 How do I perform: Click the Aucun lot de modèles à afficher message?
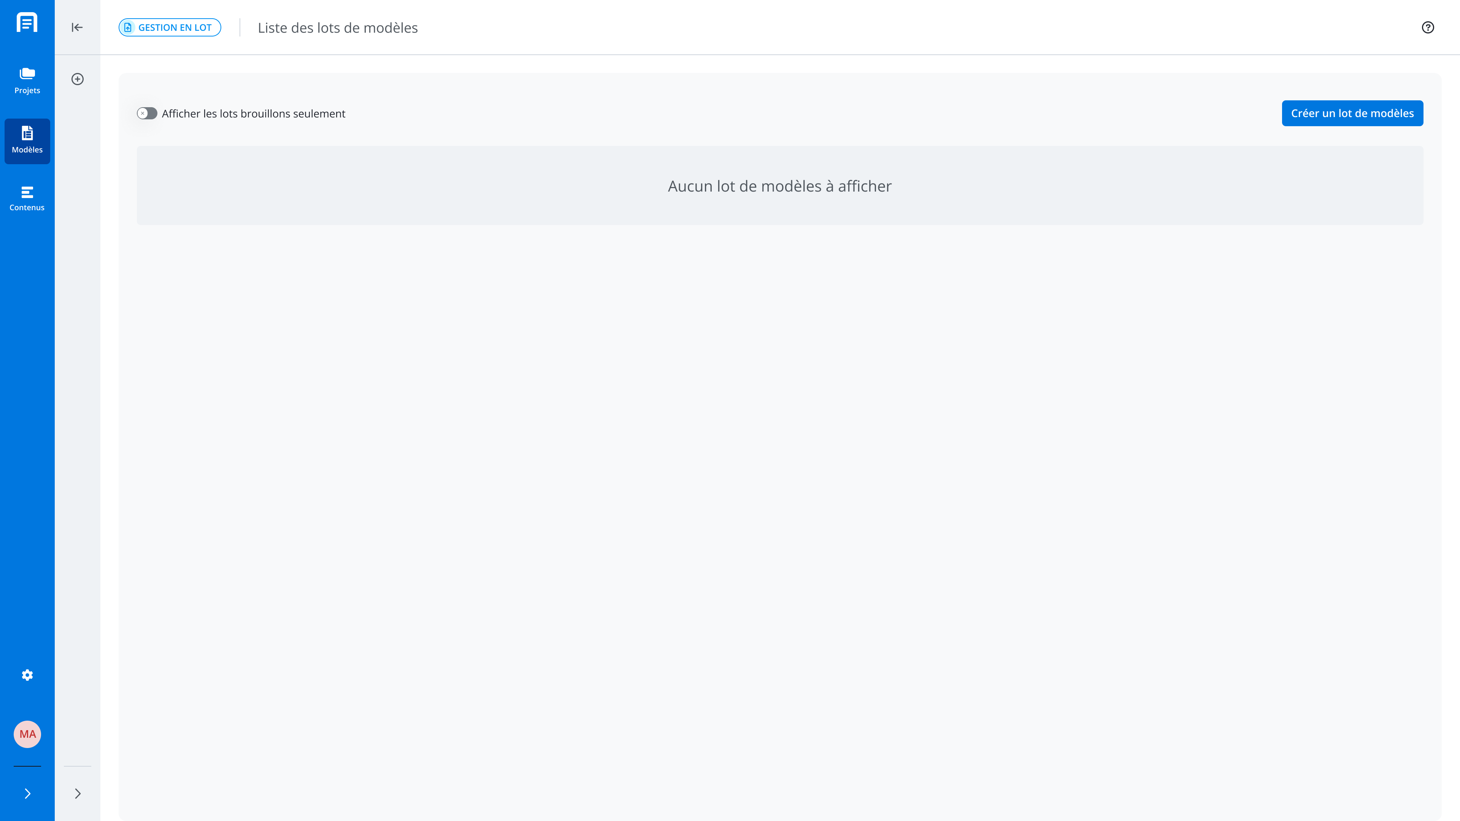pyautogui.click(x=780, y=186)
